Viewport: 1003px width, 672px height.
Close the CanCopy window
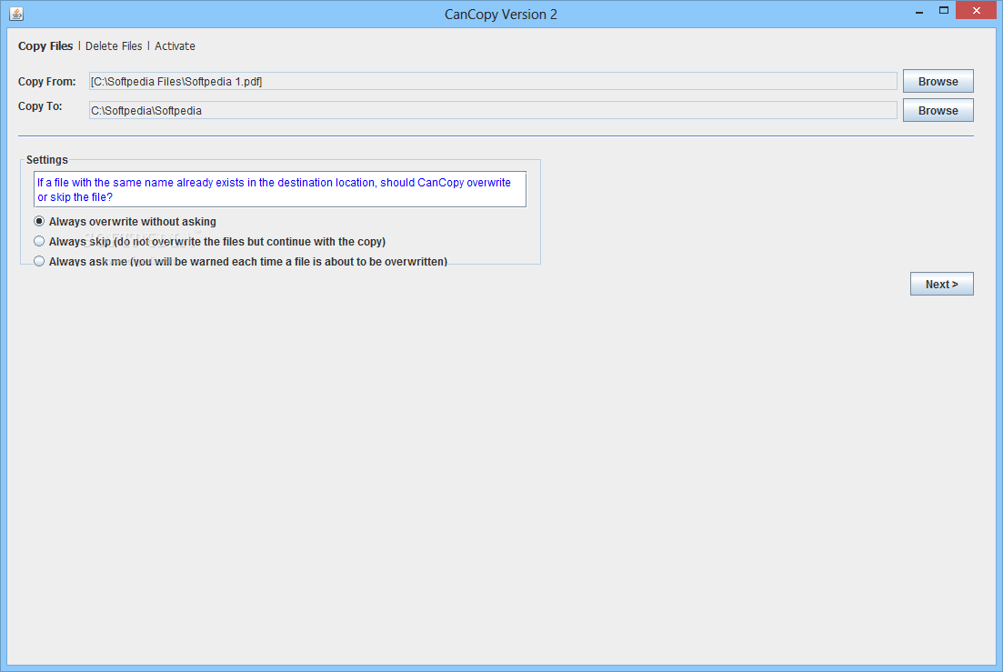pyautogui.click(x=976, y=10)
